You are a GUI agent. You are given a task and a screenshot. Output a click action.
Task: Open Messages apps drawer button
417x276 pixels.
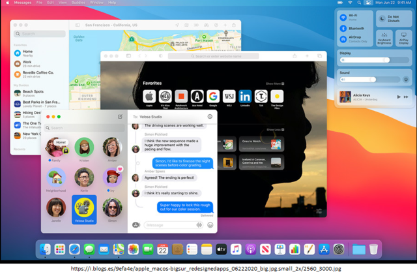pos(136,225)
